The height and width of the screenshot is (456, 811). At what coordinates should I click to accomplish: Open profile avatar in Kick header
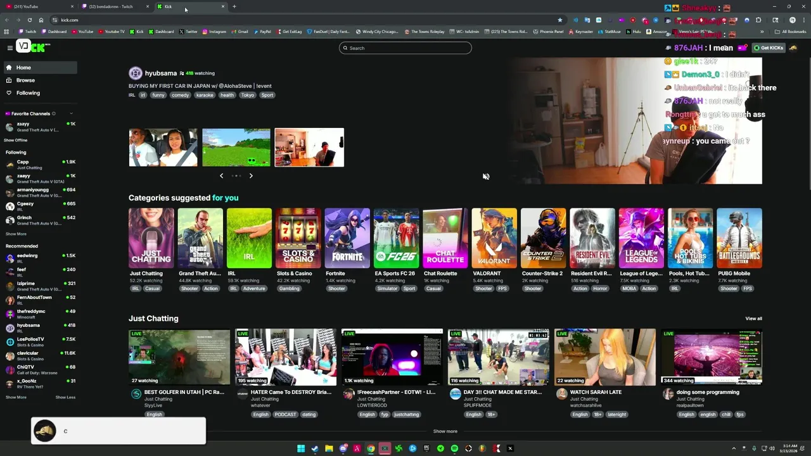click(x=793, y=47)
